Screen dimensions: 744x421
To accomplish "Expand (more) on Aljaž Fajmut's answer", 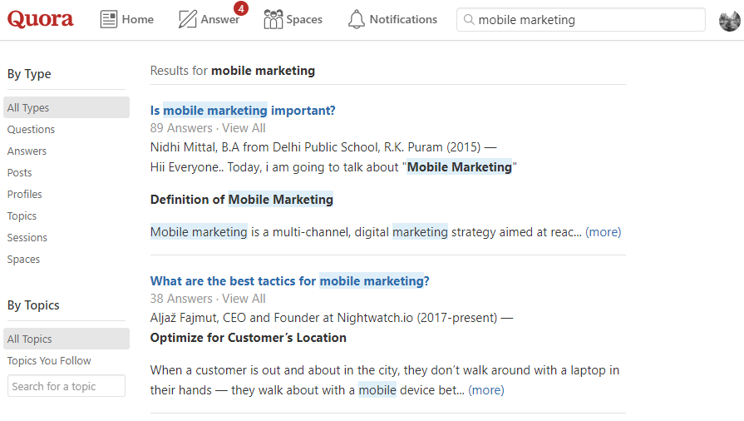I will pos(485,390).
